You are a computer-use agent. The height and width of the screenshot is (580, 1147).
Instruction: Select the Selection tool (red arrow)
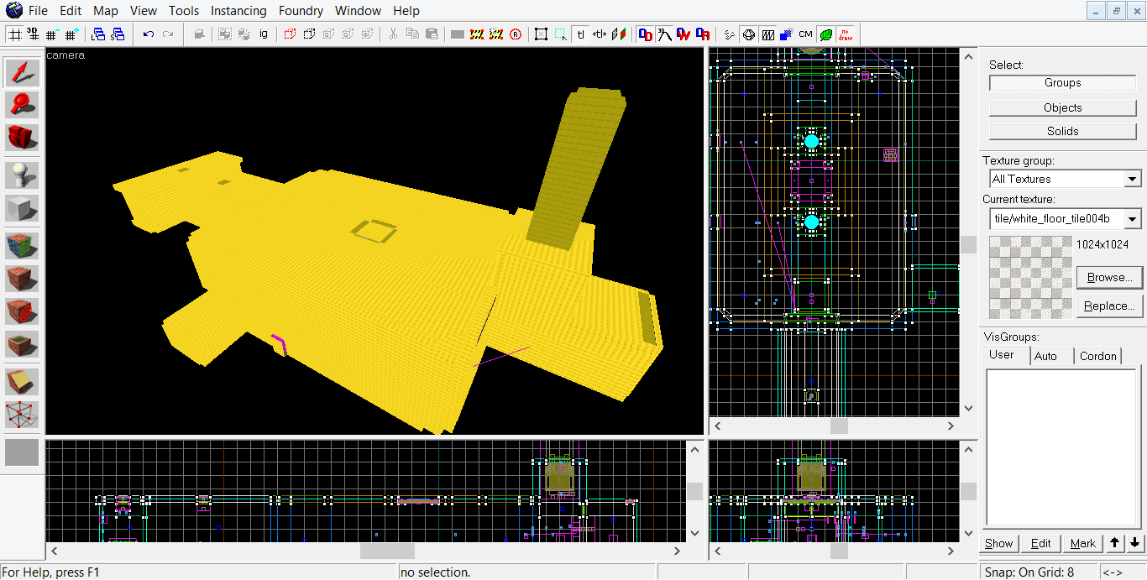click(x=22, y=72)
